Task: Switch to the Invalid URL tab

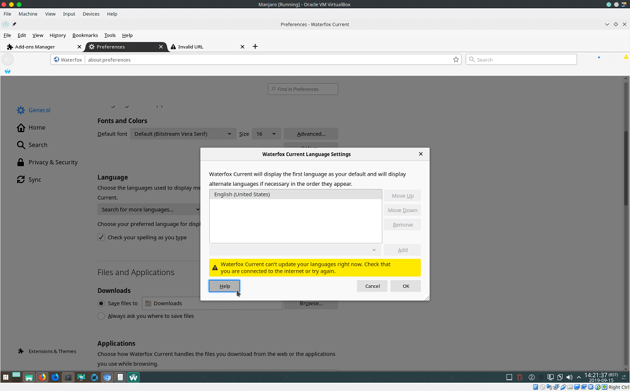Action: pyautogui.click(x=208, y=47)
